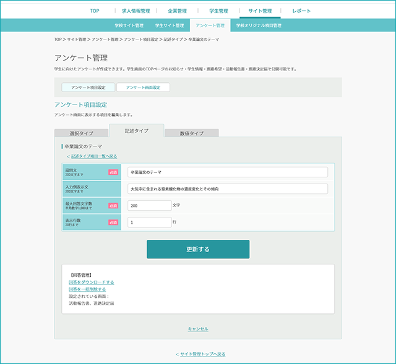Switch to the 数値タイプ tab

[x=192, y=133]
